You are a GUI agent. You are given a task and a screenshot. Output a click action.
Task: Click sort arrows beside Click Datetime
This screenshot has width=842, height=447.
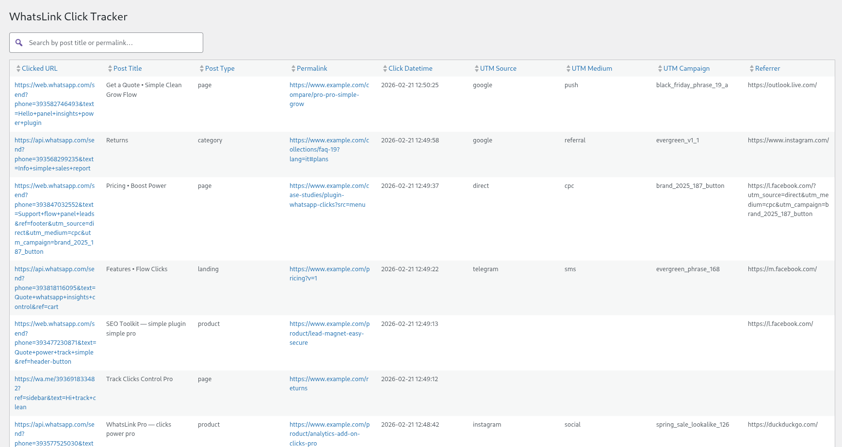click(x=385, y=69)
